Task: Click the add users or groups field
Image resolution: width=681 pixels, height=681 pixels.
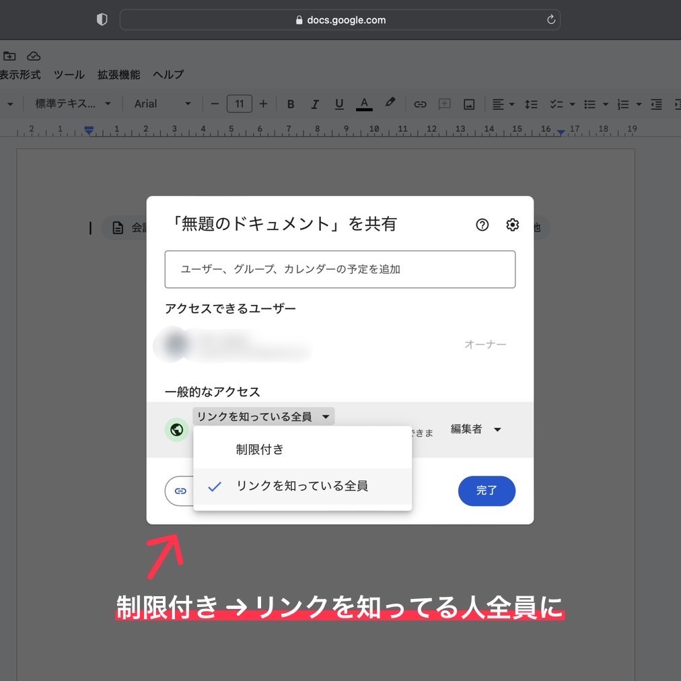Action: click(x=340, y=269)
